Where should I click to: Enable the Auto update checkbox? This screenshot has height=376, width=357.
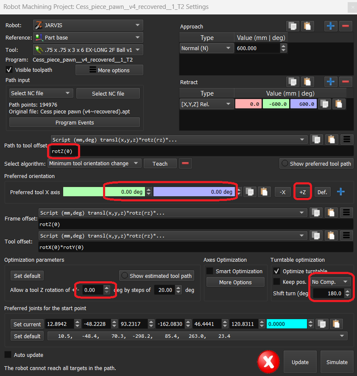pos(8,355)
